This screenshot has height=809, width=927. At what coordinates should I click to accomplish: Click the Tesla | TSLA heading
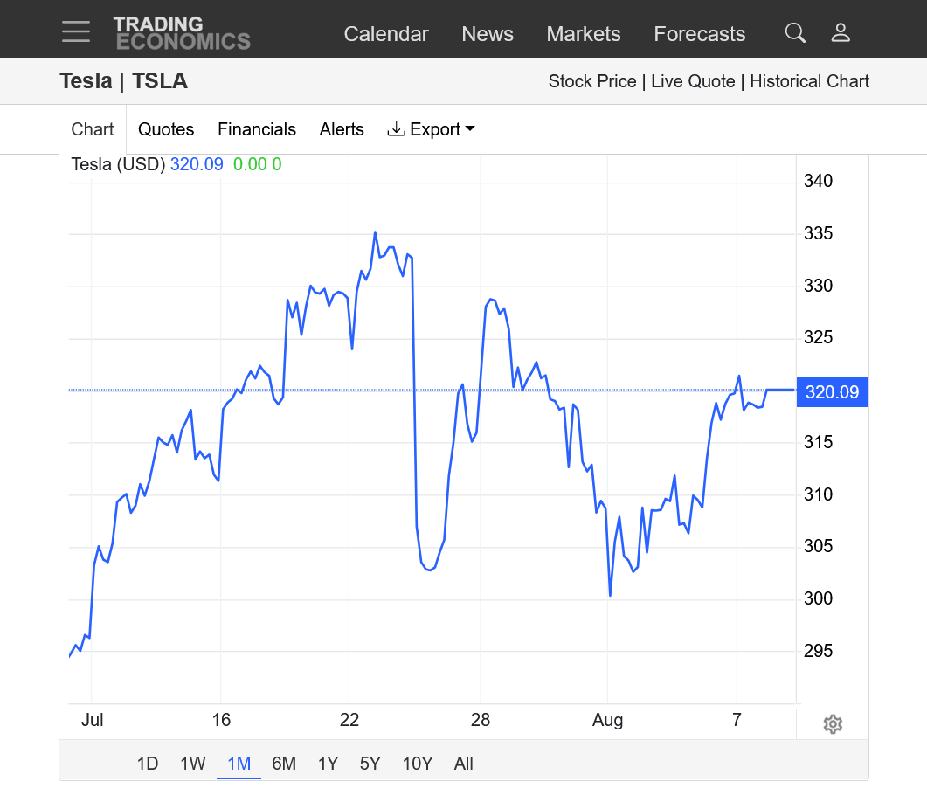[x=123, y=81]
